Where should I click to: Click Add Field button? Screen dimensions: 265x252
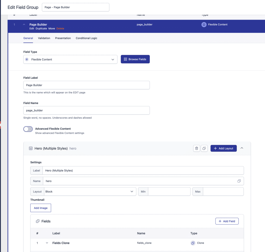[227, 221]
